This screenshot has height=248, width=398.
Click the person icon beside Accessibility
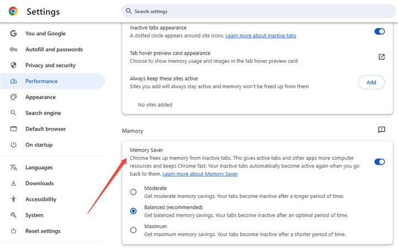pyautogui.click(x=13, y=199)
